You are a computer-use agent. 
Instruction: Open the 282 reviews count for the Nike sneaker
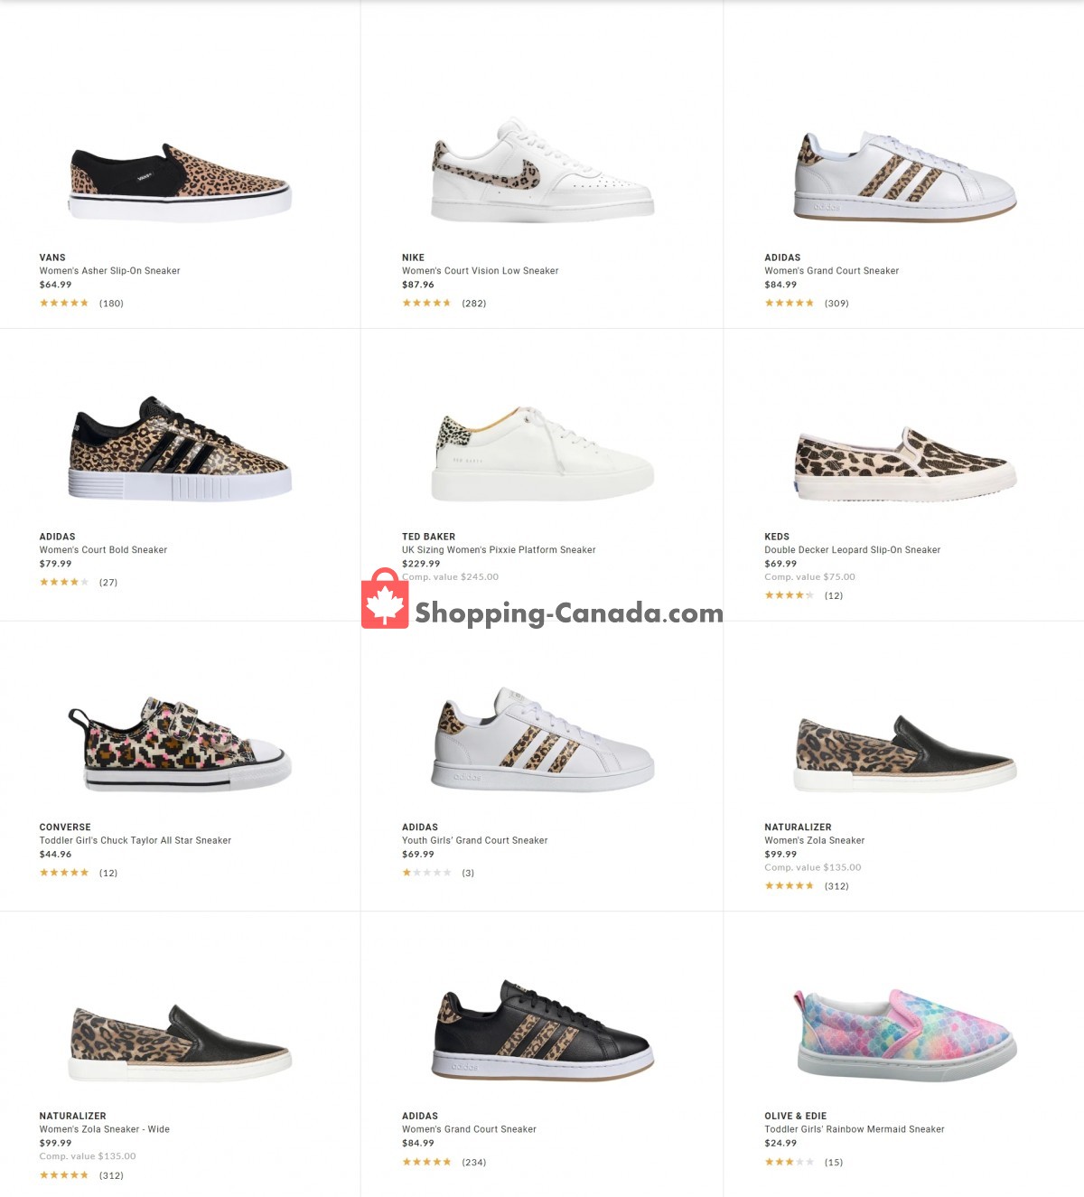point(473,304)
